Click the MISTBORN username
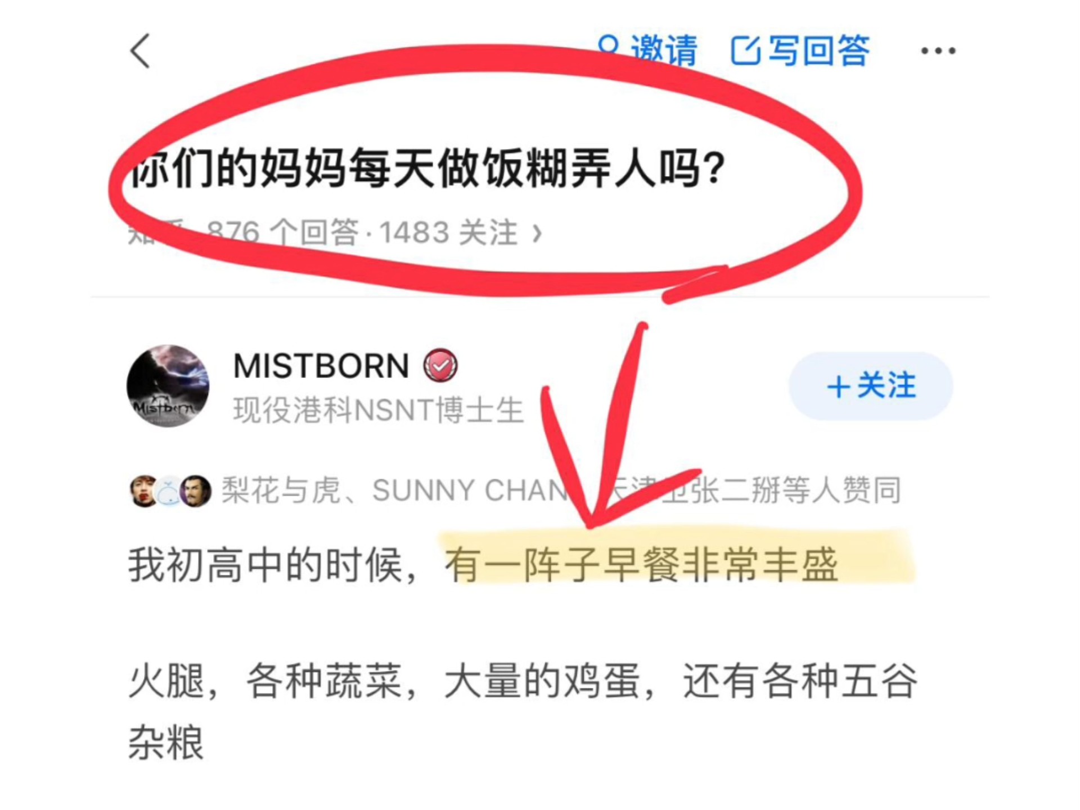Screen dimensions: 1080x810 [321, 366]
